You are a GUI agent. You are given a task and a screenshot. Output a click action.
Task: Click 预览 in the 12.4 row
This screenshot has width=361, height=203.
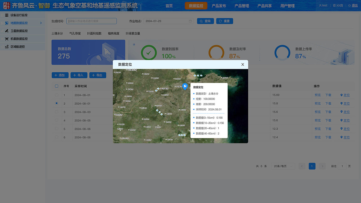click(318, 137)
